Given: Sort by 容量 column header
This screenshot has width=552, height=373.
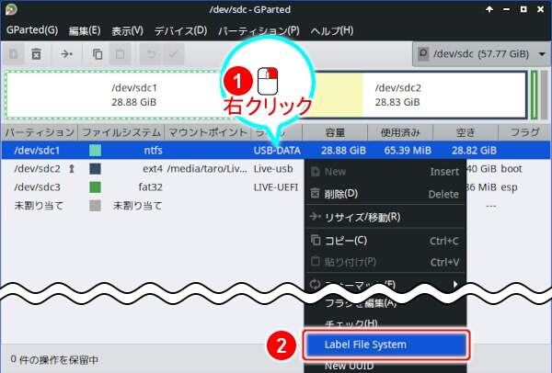Looking at the screenshot, I should pyautogui.click(x=335, y=132).
